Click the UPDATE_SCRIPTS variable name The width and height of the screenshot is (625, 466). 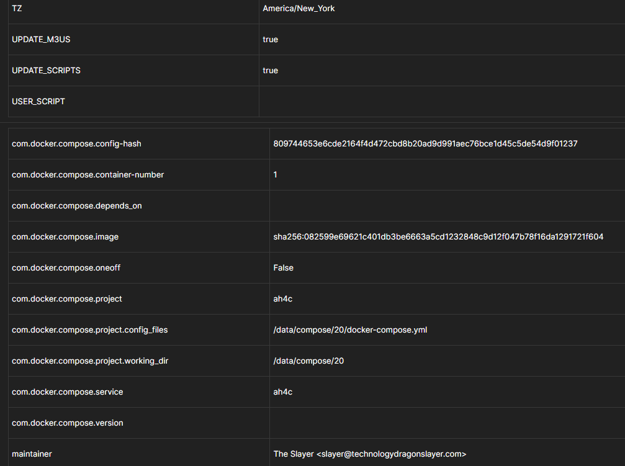(46, 71)
